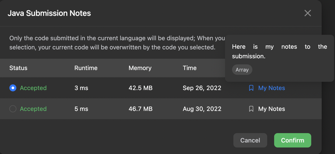Select the radio button for the 3 ms submission
The height and width of the screenshot is (154, 335).
click(x=13, y=88)
